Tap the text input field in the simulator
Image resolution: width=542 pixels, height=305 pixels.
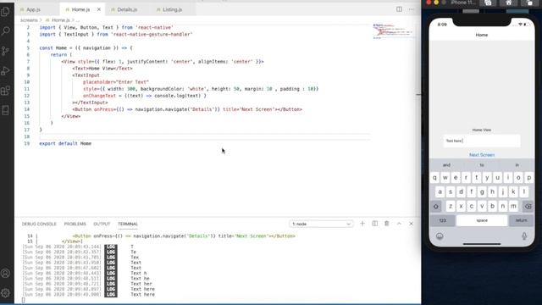tap(482, 141)
